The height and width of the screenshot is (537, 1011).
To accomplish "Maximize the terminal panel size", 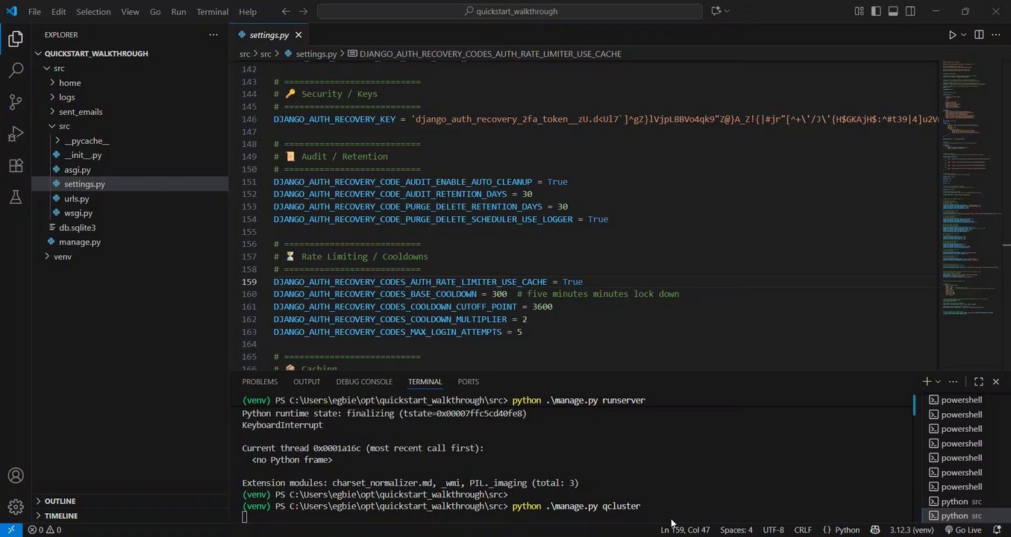I will pos(979,382).
